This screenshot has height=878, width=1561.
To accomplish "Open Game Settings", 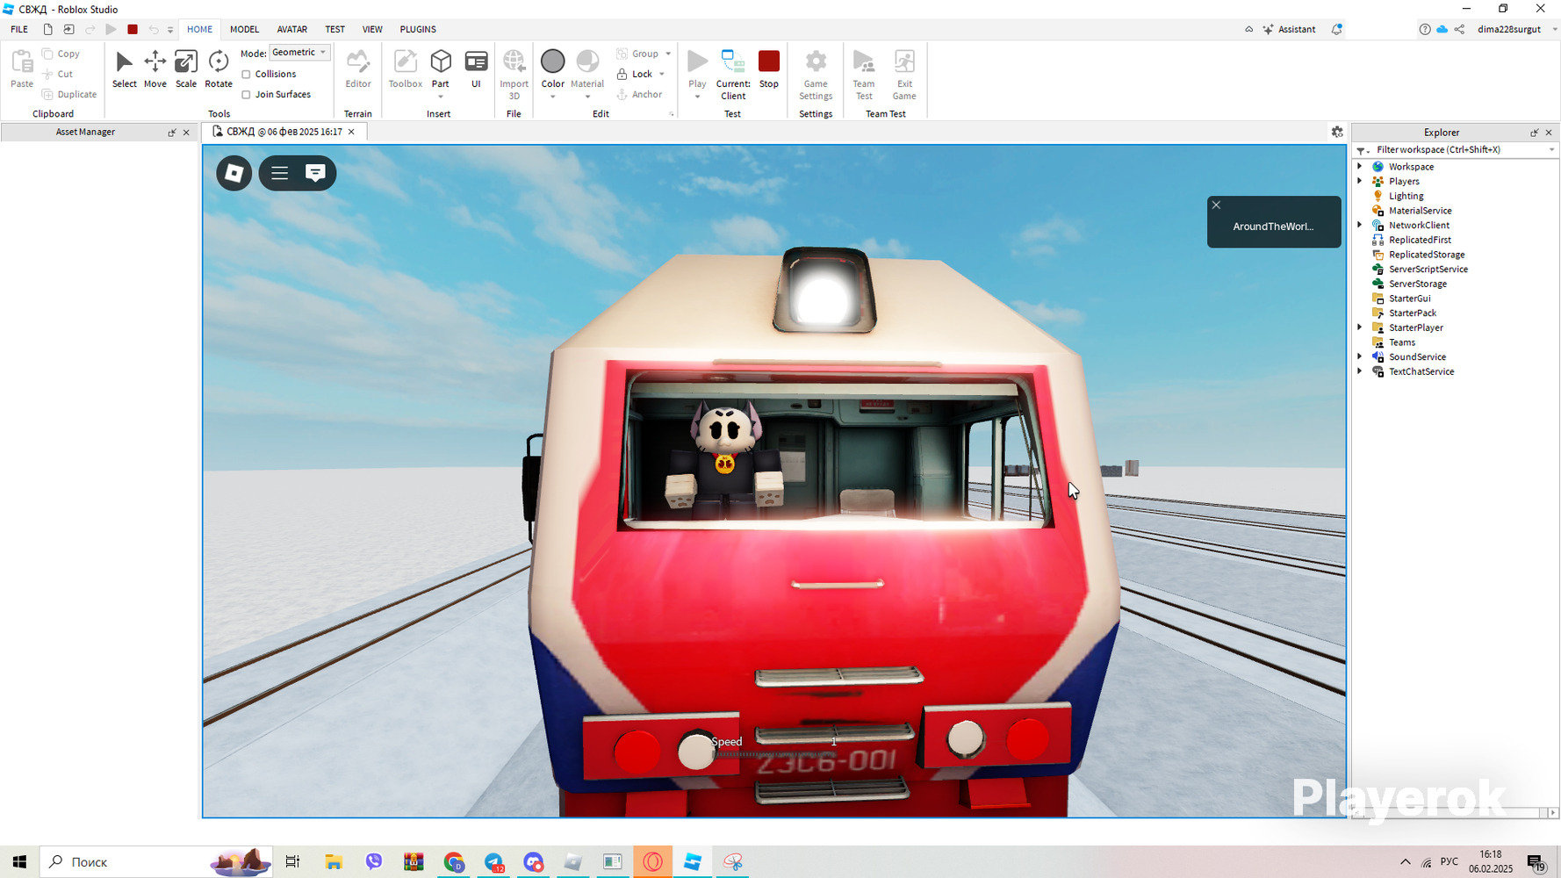I will tap(815, 74).
